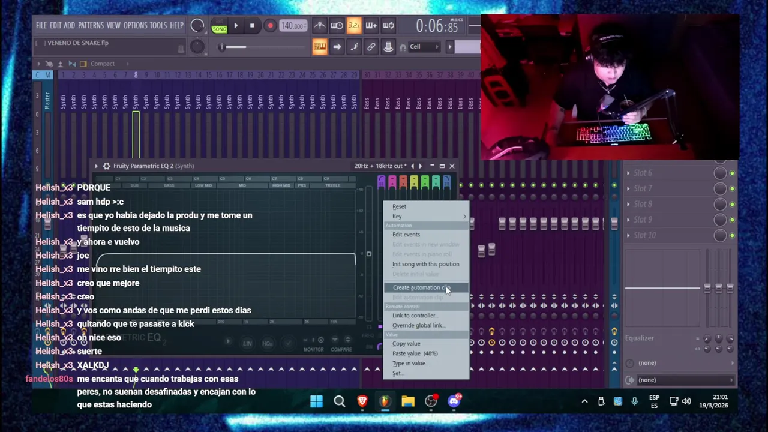
Task: Toggle Slot 7 enable green light
Action: coord(732,189)
